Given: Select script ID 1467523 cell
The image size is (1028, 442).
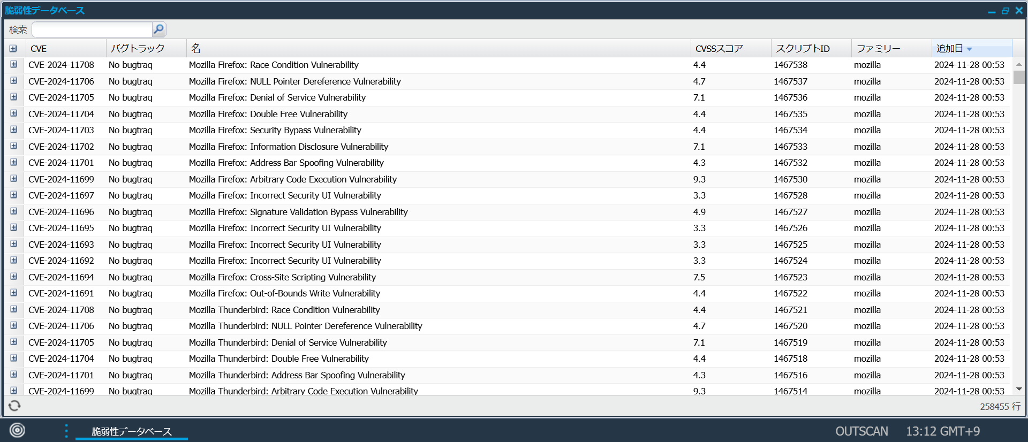Looking at the screenshot, I should point(790,277).
